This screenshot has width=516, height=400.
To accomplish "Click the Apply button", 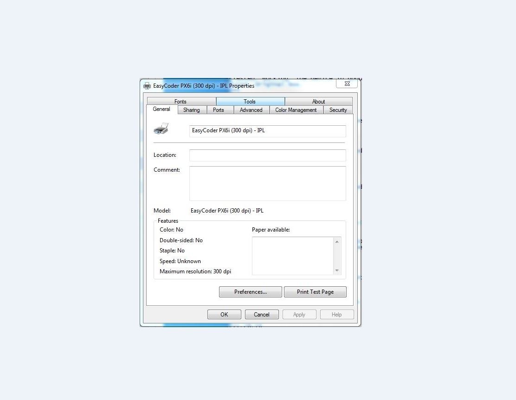I will tap(299, 315).
